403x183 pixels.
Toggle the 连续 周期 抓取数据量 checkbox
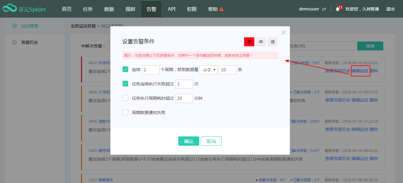[125, 70]
